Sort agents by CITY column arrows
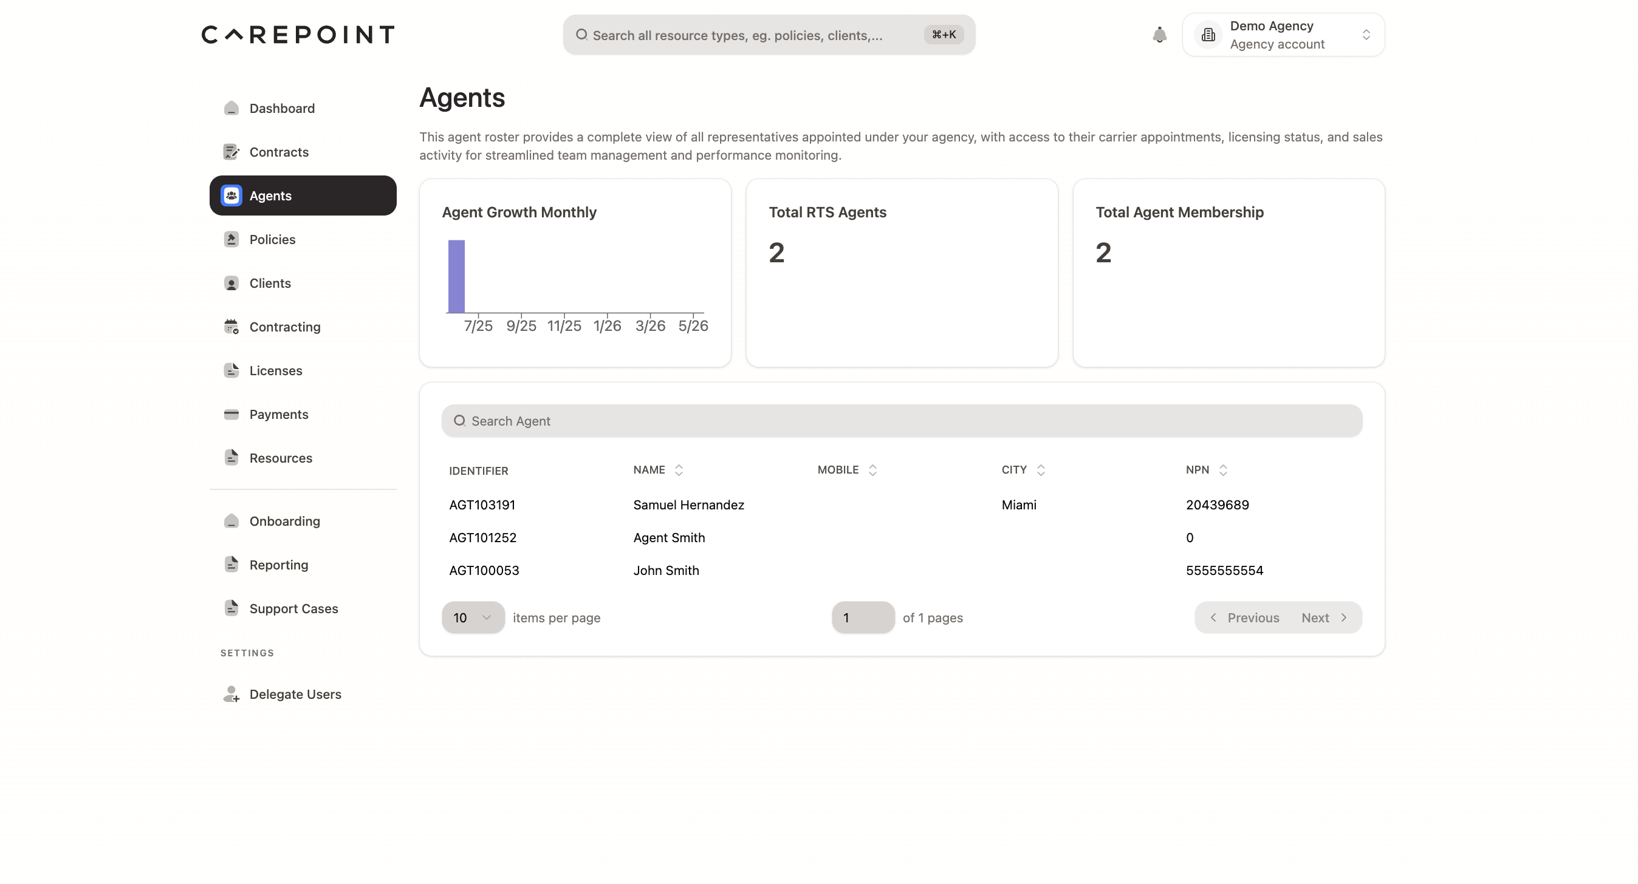The image size is (1638, 884). point(1041,471)
